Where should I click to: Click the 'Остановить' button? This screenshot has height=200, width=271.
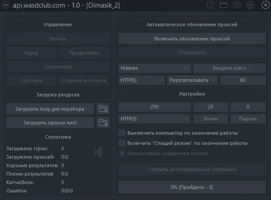58,67
